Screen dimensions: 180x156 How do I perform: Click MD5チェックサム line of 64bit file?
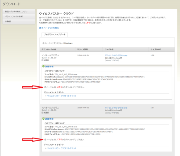point(72,134)
